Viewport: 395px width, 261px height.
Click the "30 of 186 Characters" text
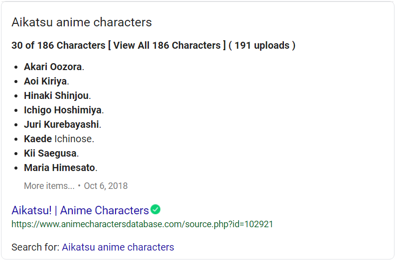pos(58,46)
